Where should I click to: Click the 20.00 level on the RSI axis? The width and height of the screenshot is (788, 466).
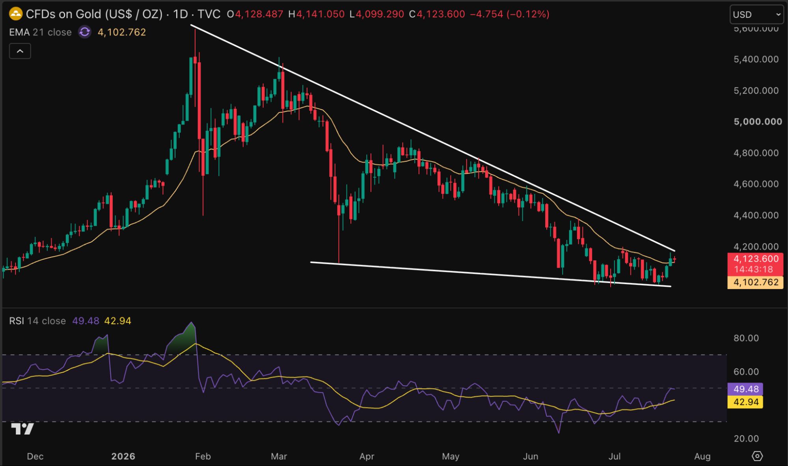[746, 439]
